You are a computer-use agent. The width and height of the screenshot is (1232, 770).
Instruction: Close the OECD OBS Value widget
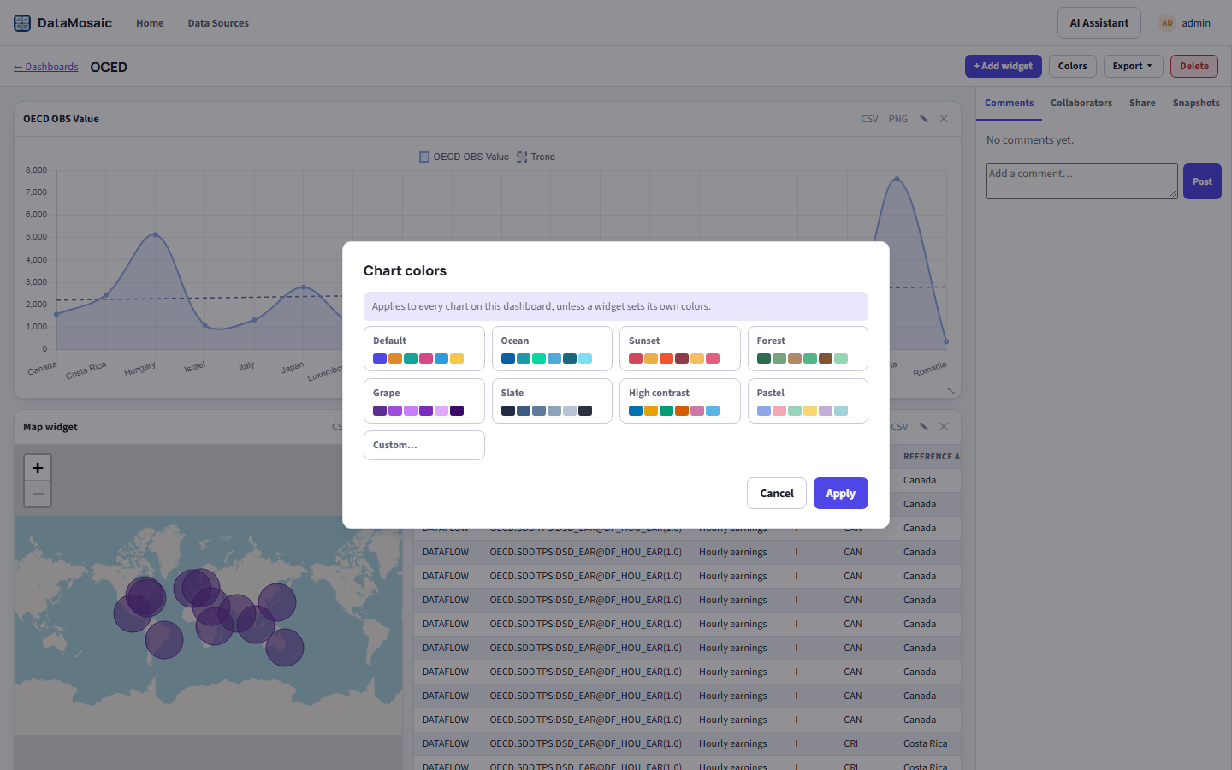[944, 119]
